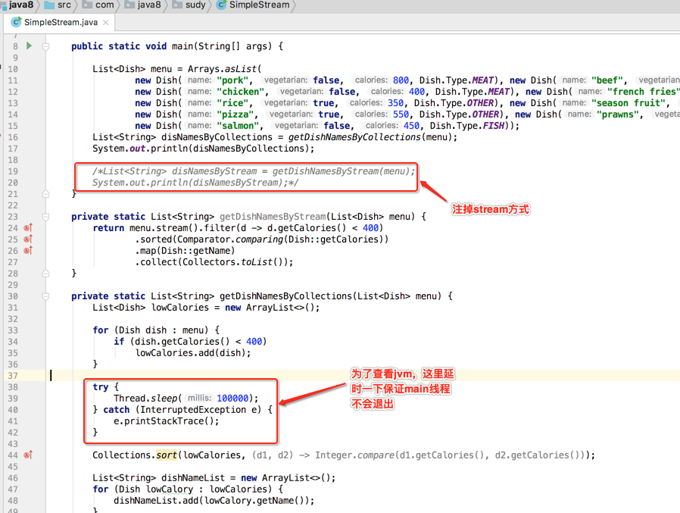Click .collect(Collectors.toList()) on line 27

214,262
